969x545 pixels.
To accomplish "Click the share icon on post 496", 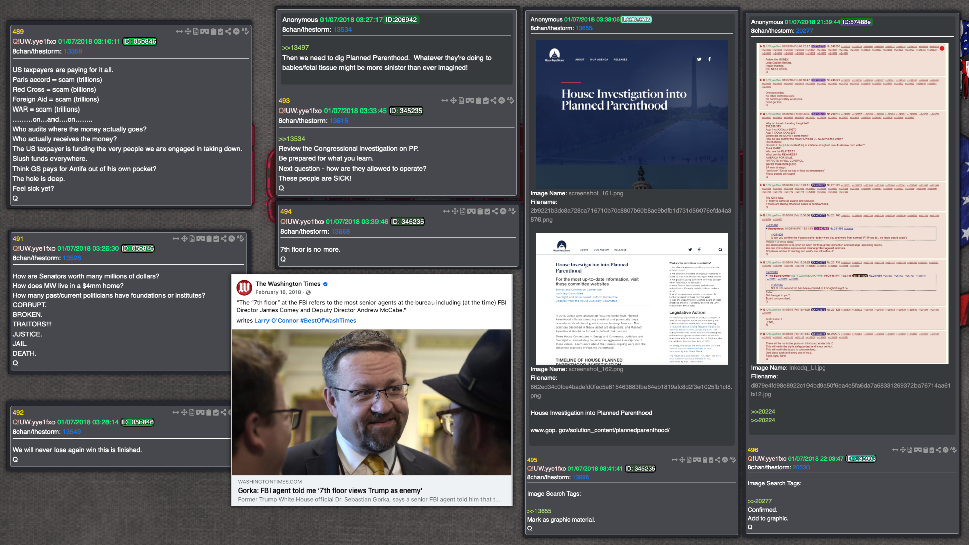I will [939, 450].
